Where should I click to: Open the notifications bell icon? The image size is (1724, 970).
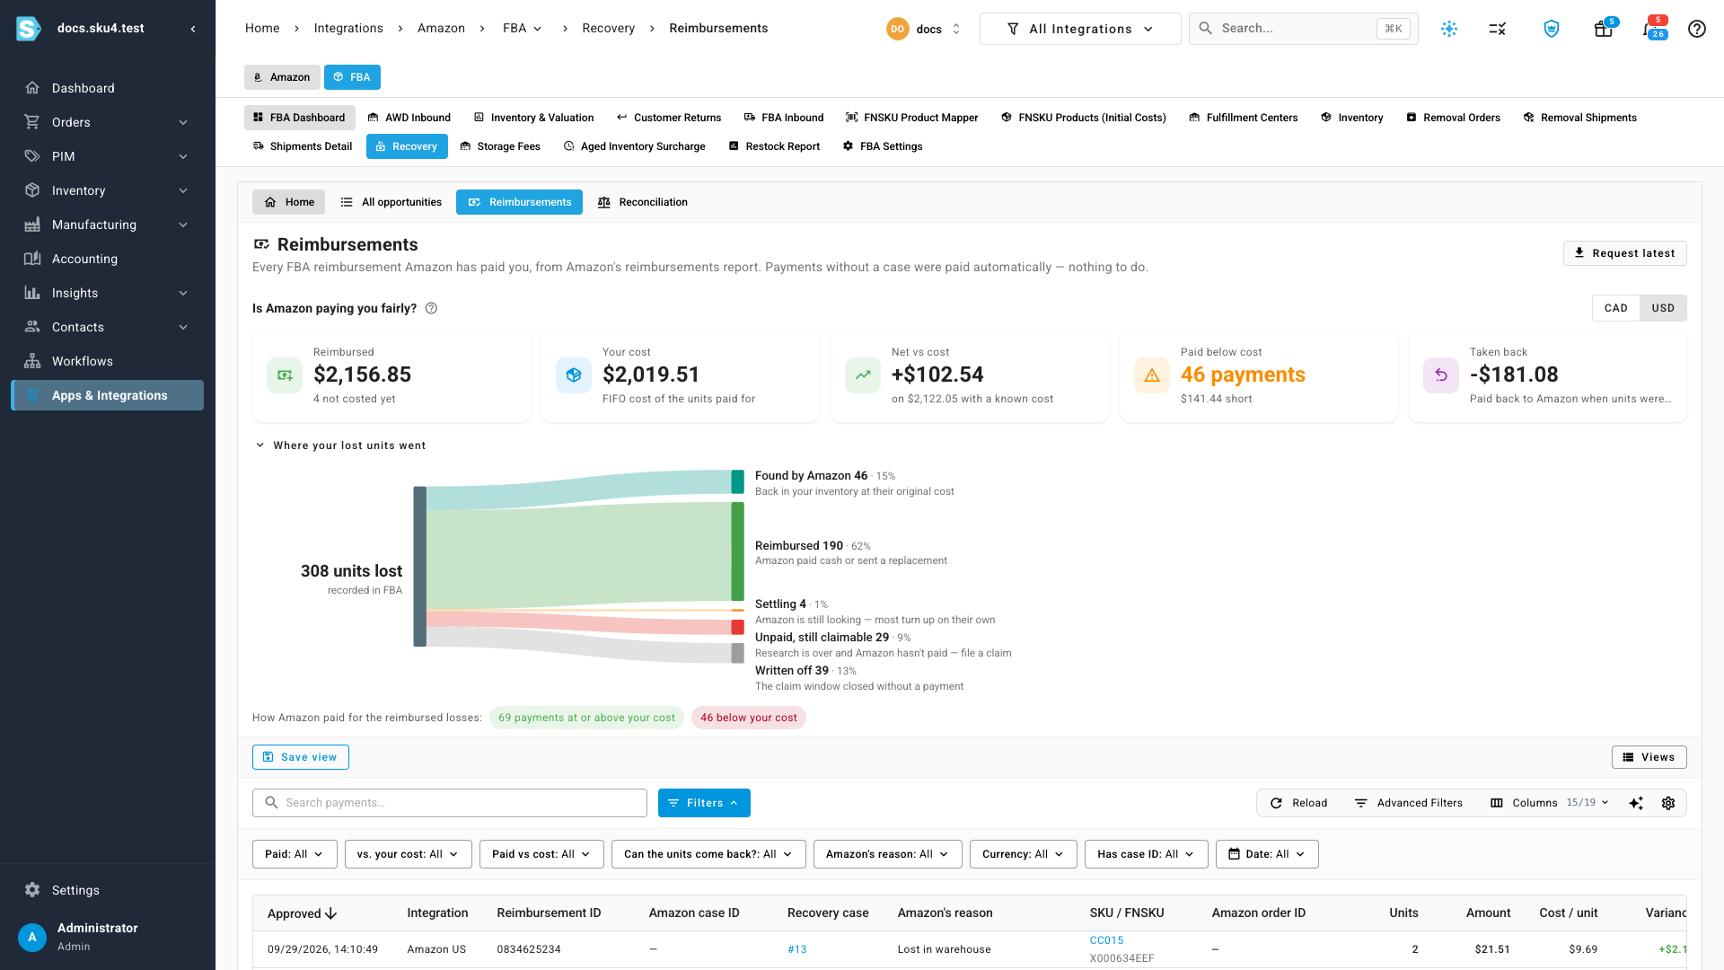coord(1652,29)
